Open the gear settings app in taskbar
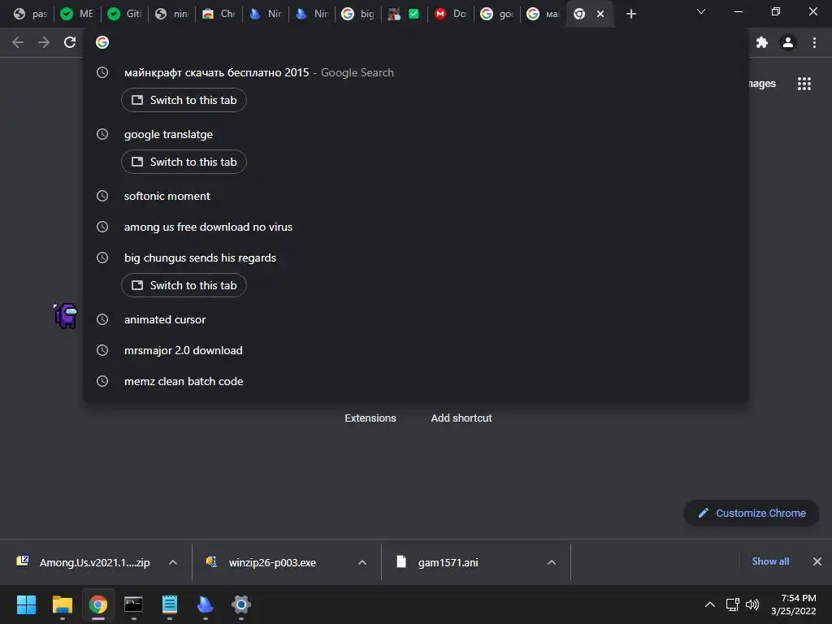Screen dimensions: 832x624 (x=240, y=604)
